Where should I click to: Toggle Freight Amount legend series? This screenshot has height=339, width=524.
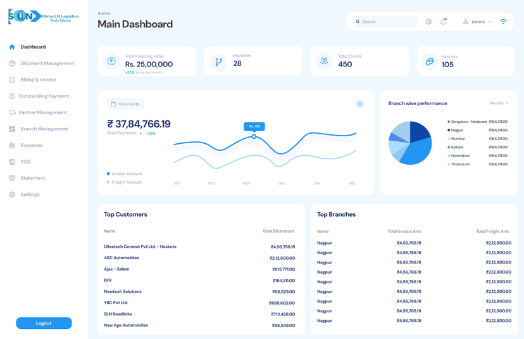click(125, 182)
